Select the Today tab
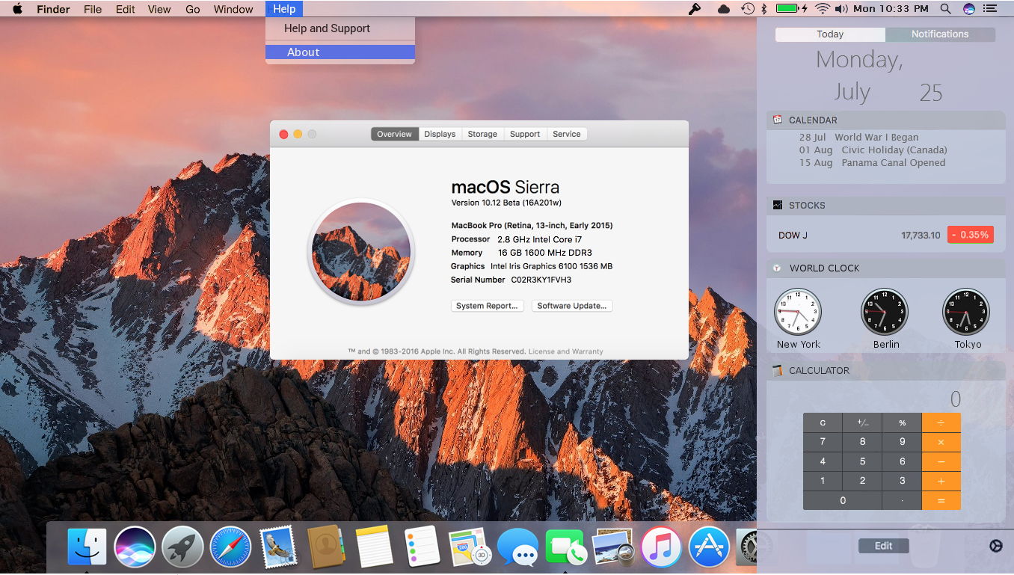 pos(830,34)
